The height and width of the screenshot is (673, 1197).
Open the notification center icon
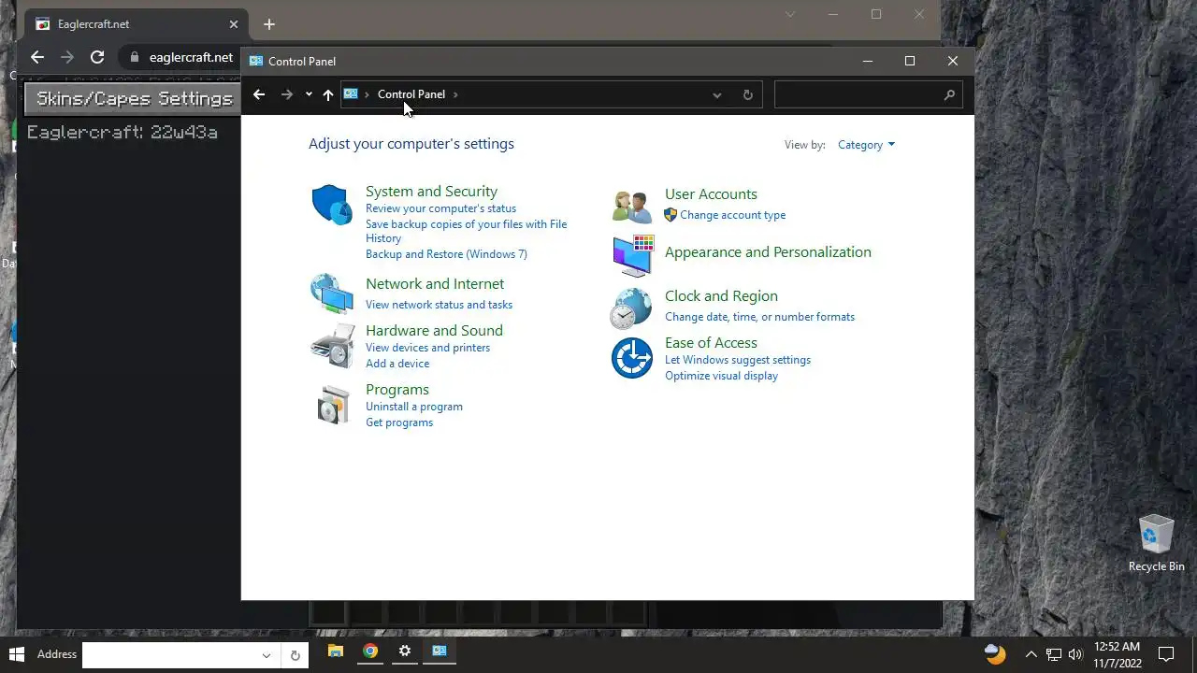[x=1166, y=654]
